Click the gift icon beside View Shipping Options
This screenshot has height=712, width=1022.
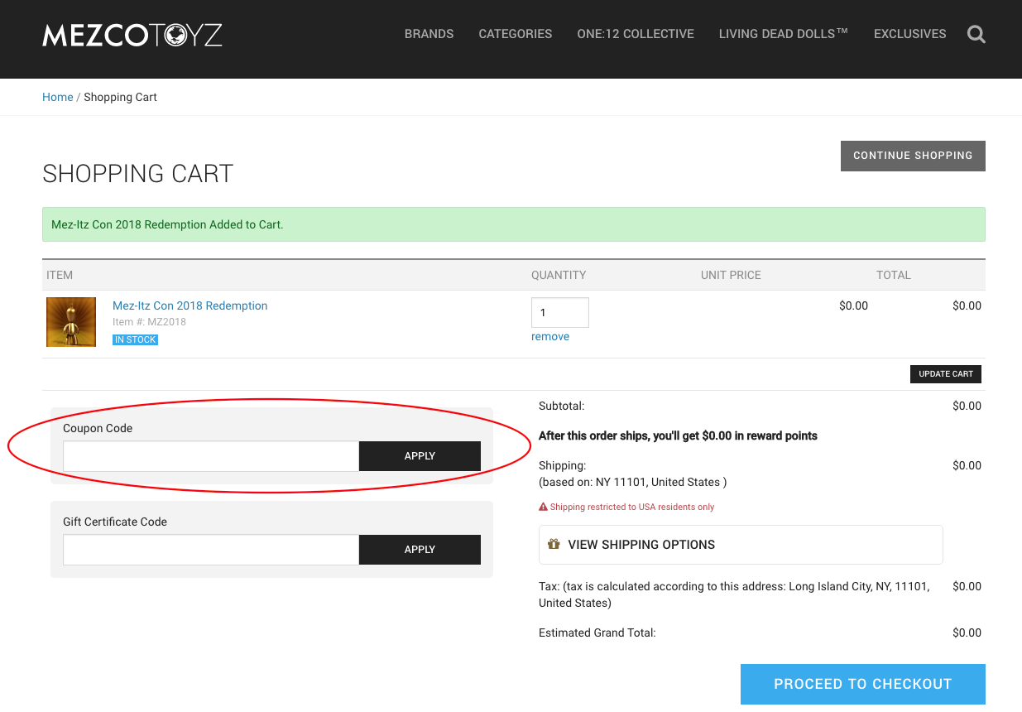[554, 544]
